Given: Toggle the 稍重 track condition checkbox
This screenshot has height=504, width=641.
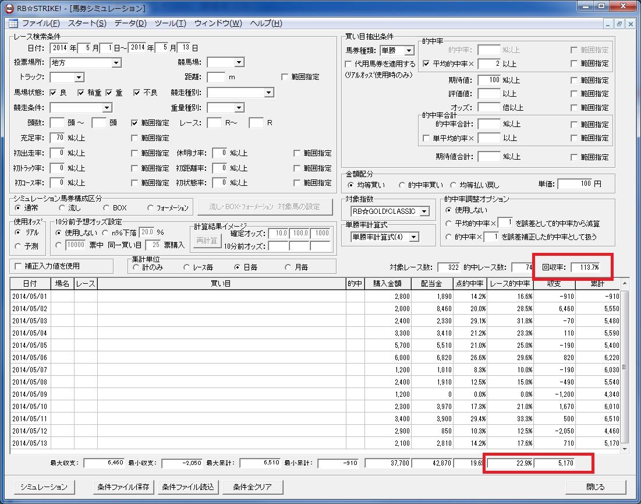Looking at the screenshot, I should tap(81, 93).
